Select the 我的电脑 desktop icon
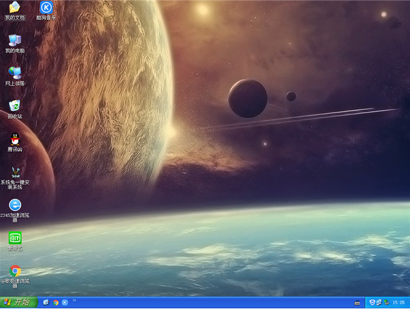 click(15, 41)
